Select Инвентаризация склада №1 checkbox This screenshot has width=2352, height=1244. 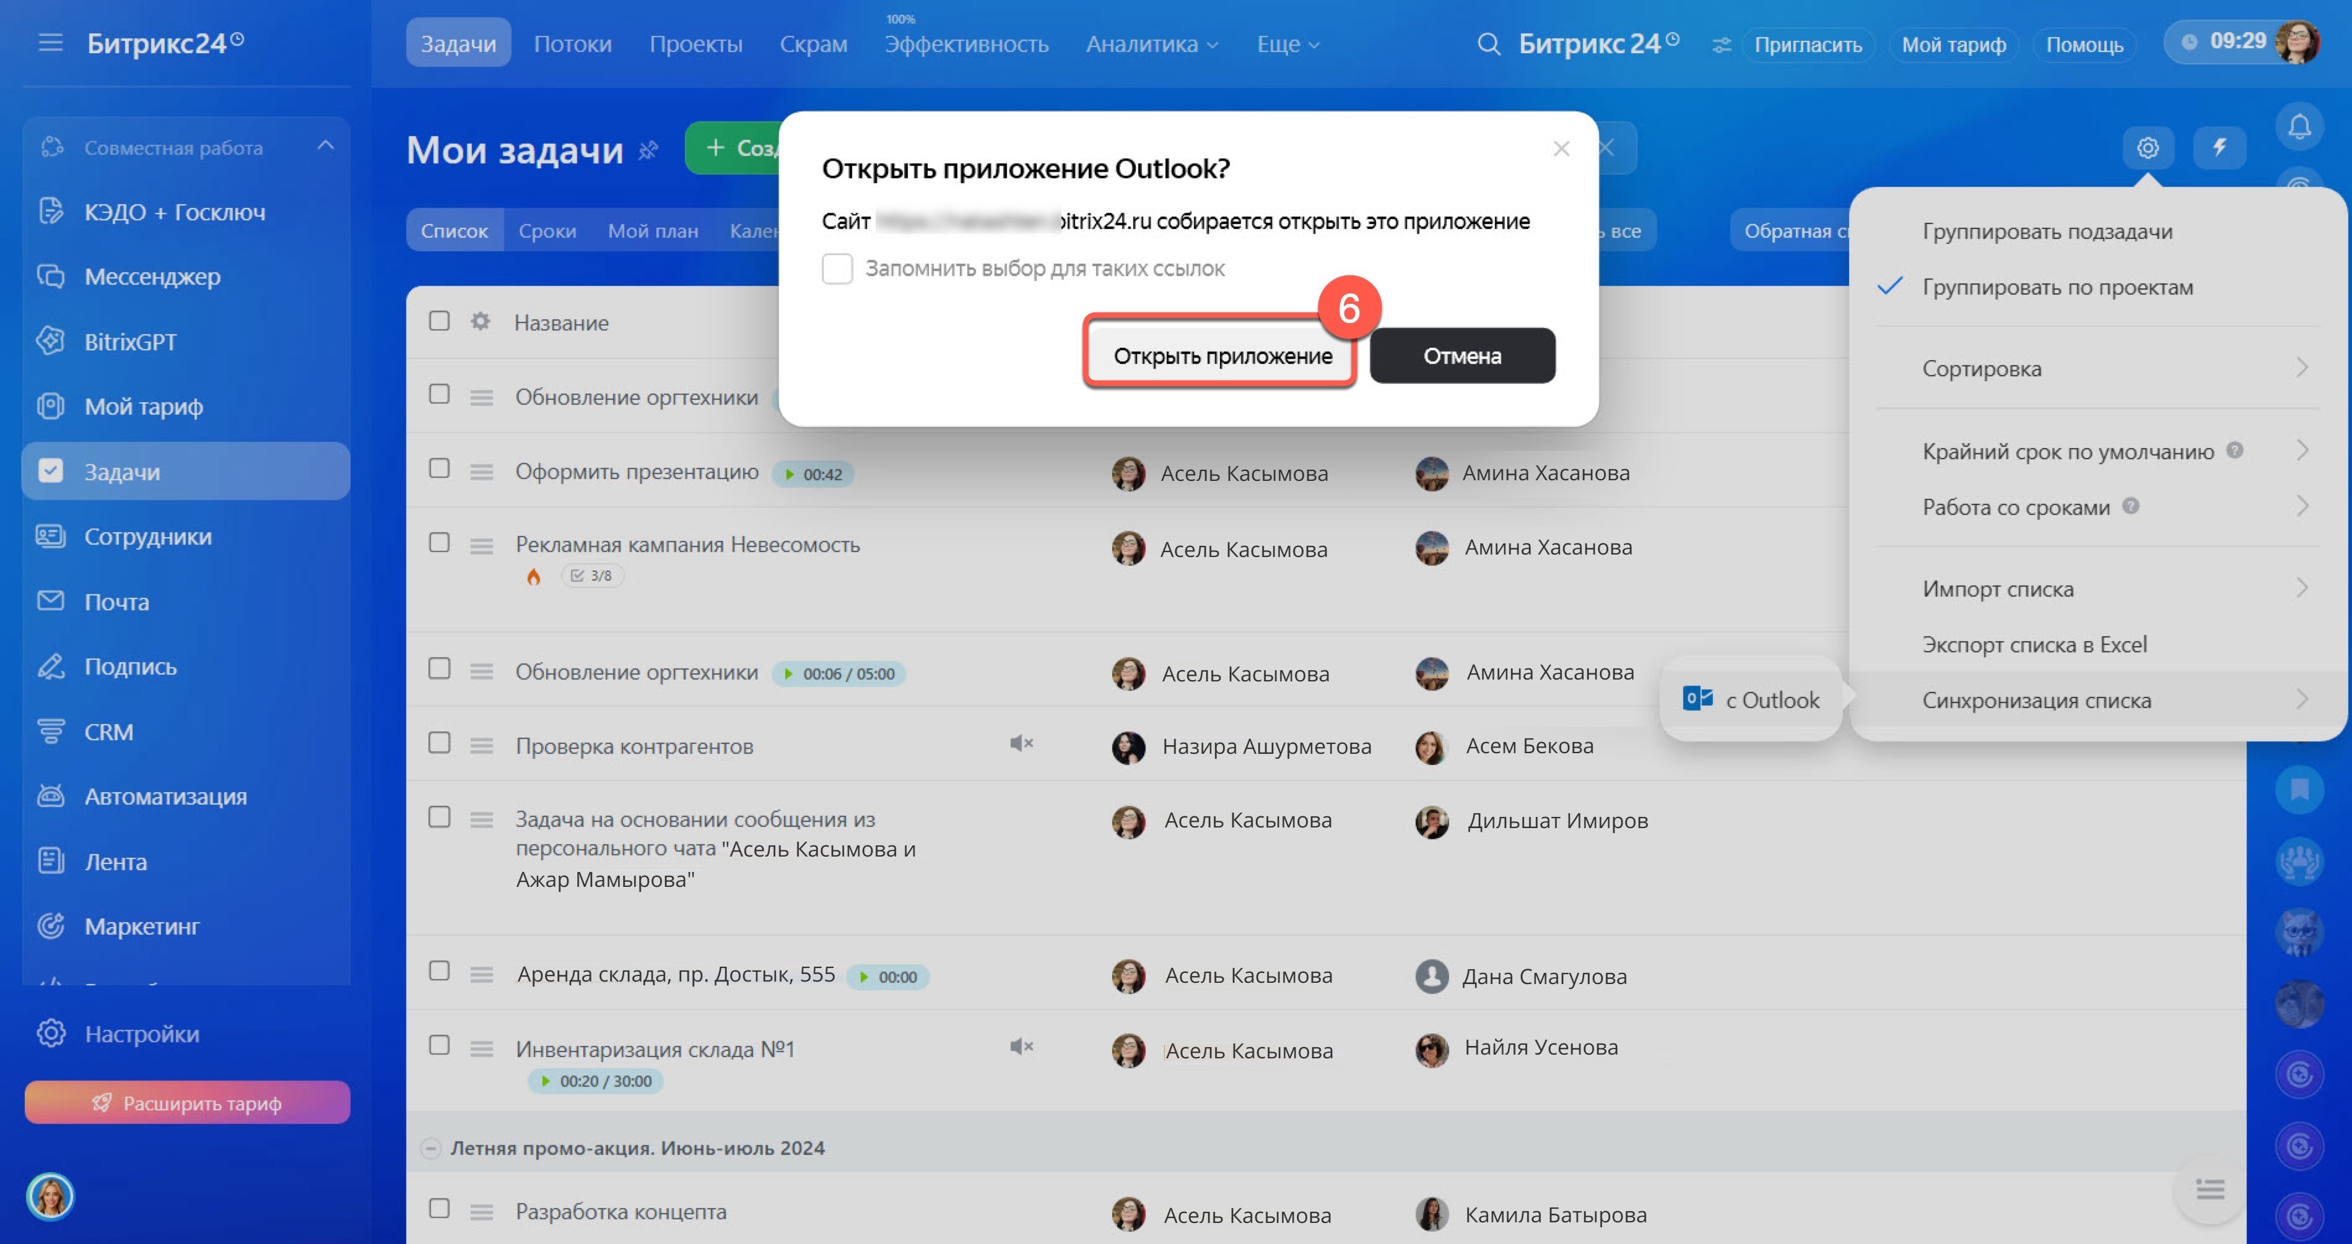439,1045
